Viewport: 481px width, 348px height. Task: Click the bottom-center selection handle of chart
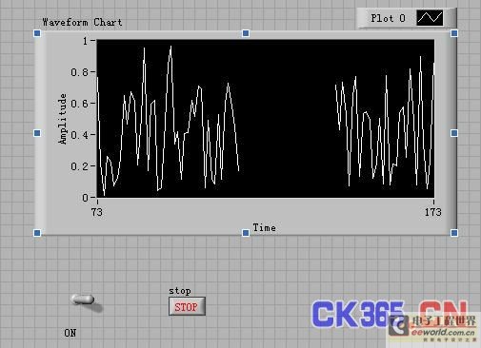pyautogui.click(x=246, y=233)
